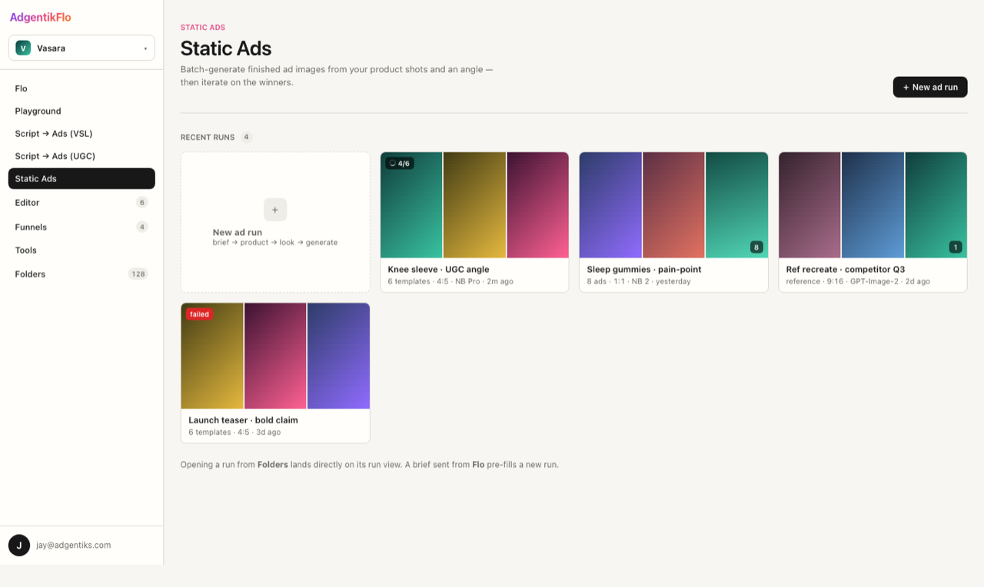Click '6 templates · 4:5 · NB Pro · 2m ago'
This screenshot has width=984, height=587.
pos(450,281)
